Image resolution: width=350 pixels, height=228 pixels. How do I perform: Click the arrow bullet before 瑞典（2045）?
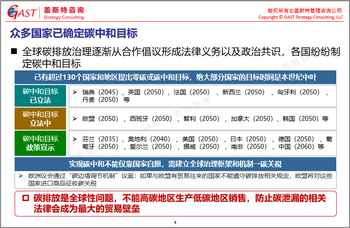click(75, 92)
